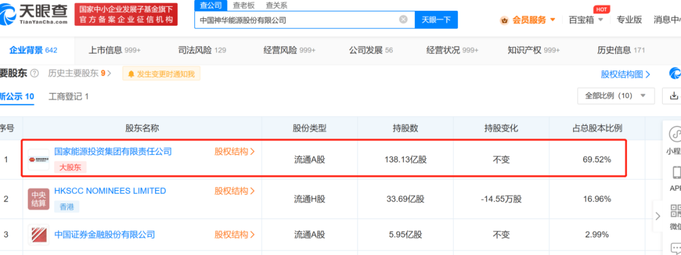Image resolution: width=681 pixels, height=255 pixels.
Task: Expand 历史主要股东 9 link
Action: point(79,73)
